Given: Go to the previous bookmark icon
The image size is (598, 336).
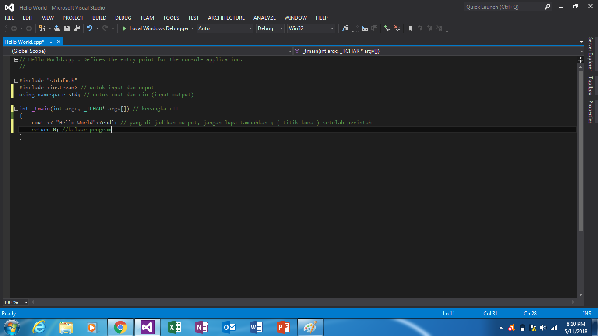Looking at the screenshot, I should click(420, 28).
